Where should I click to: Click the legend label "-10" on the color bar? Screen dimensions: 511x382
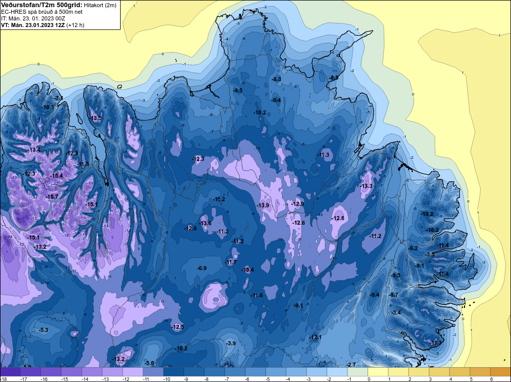[167, 379]
